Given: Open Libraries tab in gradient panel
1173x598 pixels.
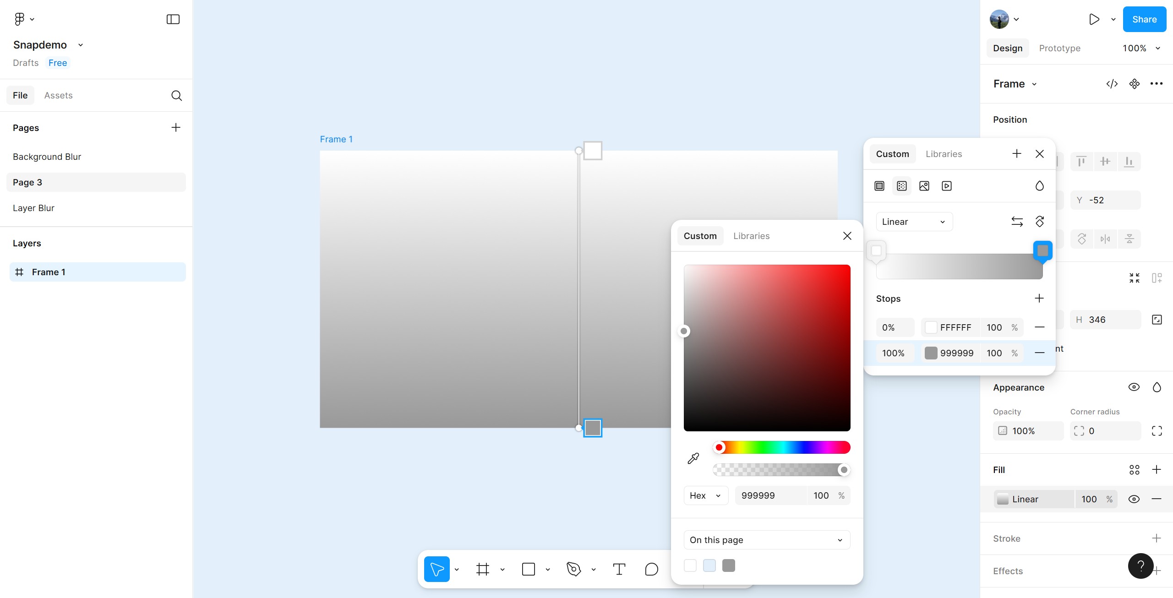Looking at the screenshot, I should pyautogui.click(x=944, y=154).
